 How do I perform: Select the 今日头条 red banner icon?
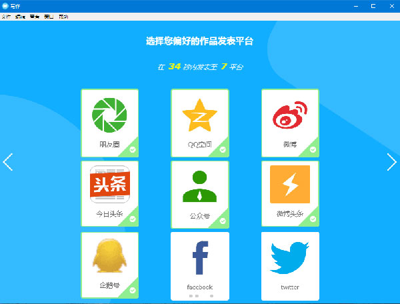[x=110, y=184]
